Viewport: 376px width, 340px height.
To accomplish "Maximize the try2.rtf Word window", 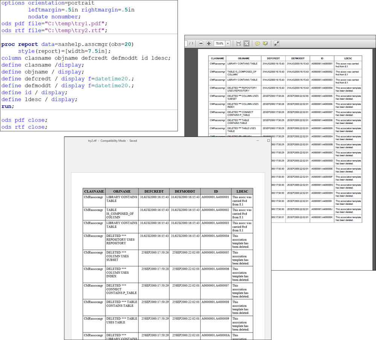I will coord(268,140).
